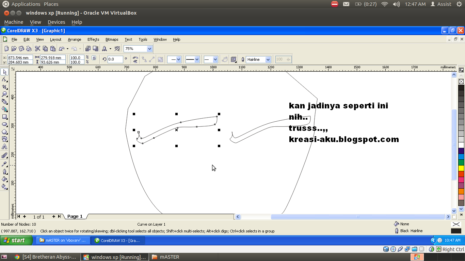Image resolution: width=465 pixels, height=261 pixels.
Task: Select the Basic Shapes tool
Action: pyautogui.click(x=4, y=139)
